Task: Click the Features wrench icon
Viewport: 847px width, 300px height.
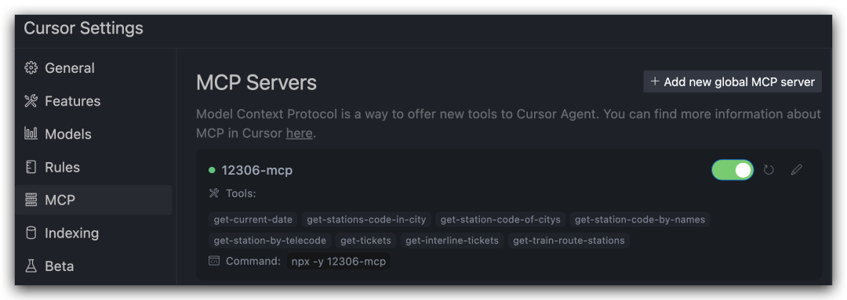Action: pyautogui.click(x=31, y=101)
